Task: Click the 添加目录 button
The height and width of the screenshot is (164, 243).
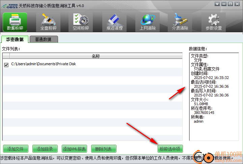Action: [45, 149]
